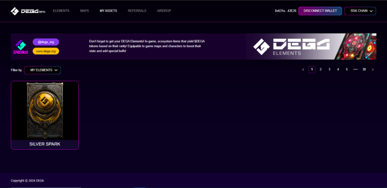The image size is (387, 188).
Task: Open the Airdrop section
Action: pos(164,11)
